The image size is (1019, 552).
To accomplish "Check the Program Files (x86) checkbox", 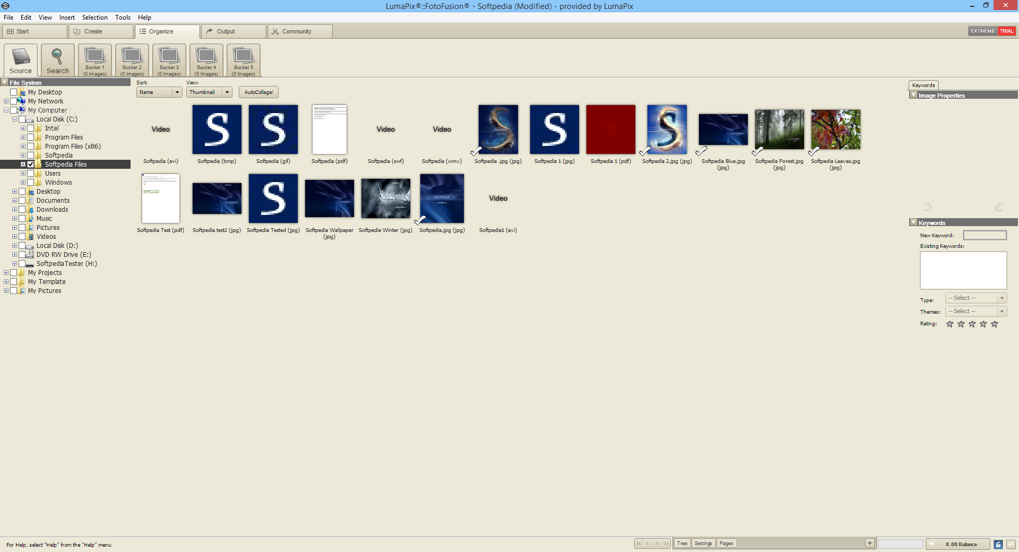I will point(31,146).
